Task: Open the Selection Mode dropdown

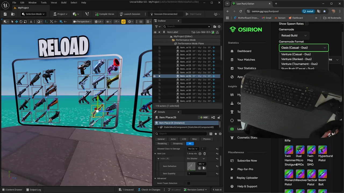Action: (33, 14)
